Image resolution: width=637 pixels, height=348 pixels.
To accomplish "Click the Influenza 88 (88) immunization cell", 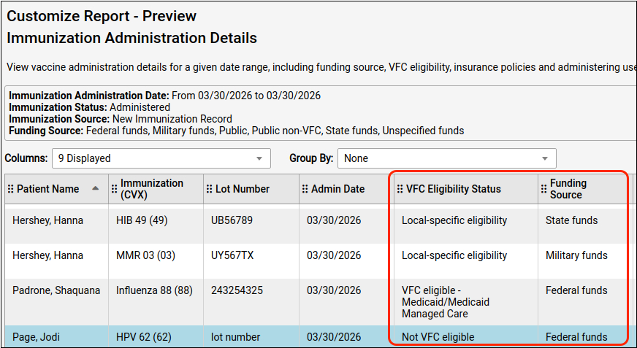I will [154, 290].
